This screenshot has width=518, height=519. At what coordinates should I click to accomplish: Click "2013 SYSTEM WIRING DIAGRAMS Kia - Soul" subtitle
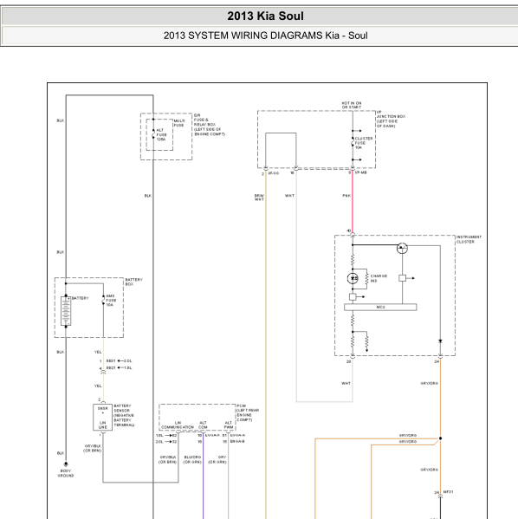click(265, 36)
